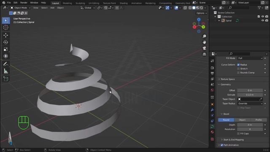The image size is (270, 152).
Task: Select the Profile bevel mode
Action: point(259,120)
